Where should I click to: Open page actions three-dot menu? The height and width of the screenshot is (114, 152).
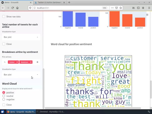(112, 8)
